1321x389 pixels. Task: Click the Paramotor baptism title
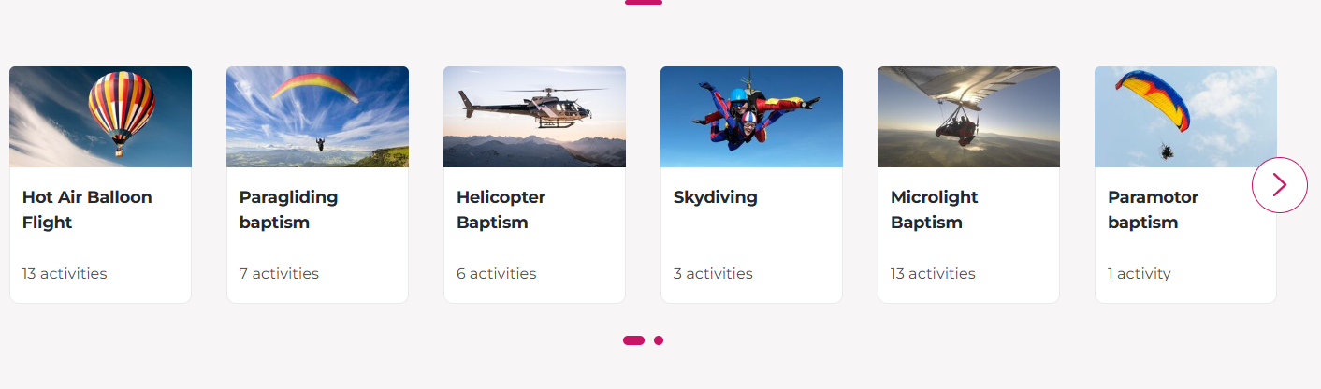[1153, 209]
